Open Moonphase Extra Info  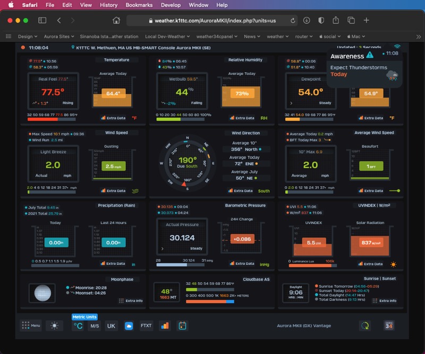click(x=131, y=300)
